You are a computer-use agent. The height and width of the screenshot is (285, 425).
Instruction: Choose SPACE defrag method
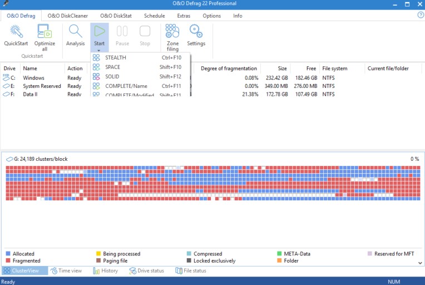coord(141,67)
